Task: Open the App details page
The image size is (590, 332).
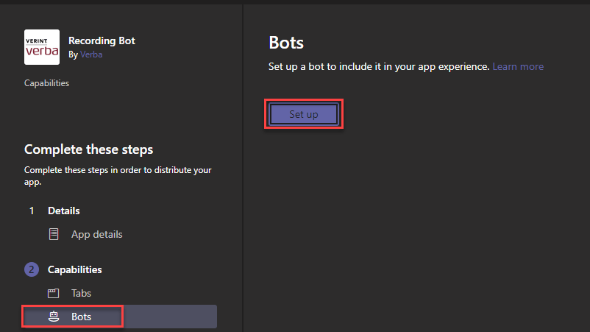Action: pos(96,234)
